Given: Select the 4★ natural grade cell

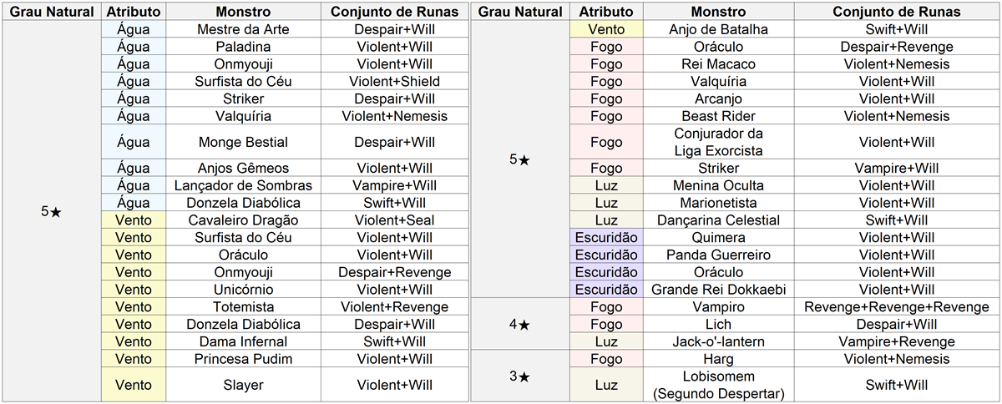Looking at the screenshot, I should 519,324.
